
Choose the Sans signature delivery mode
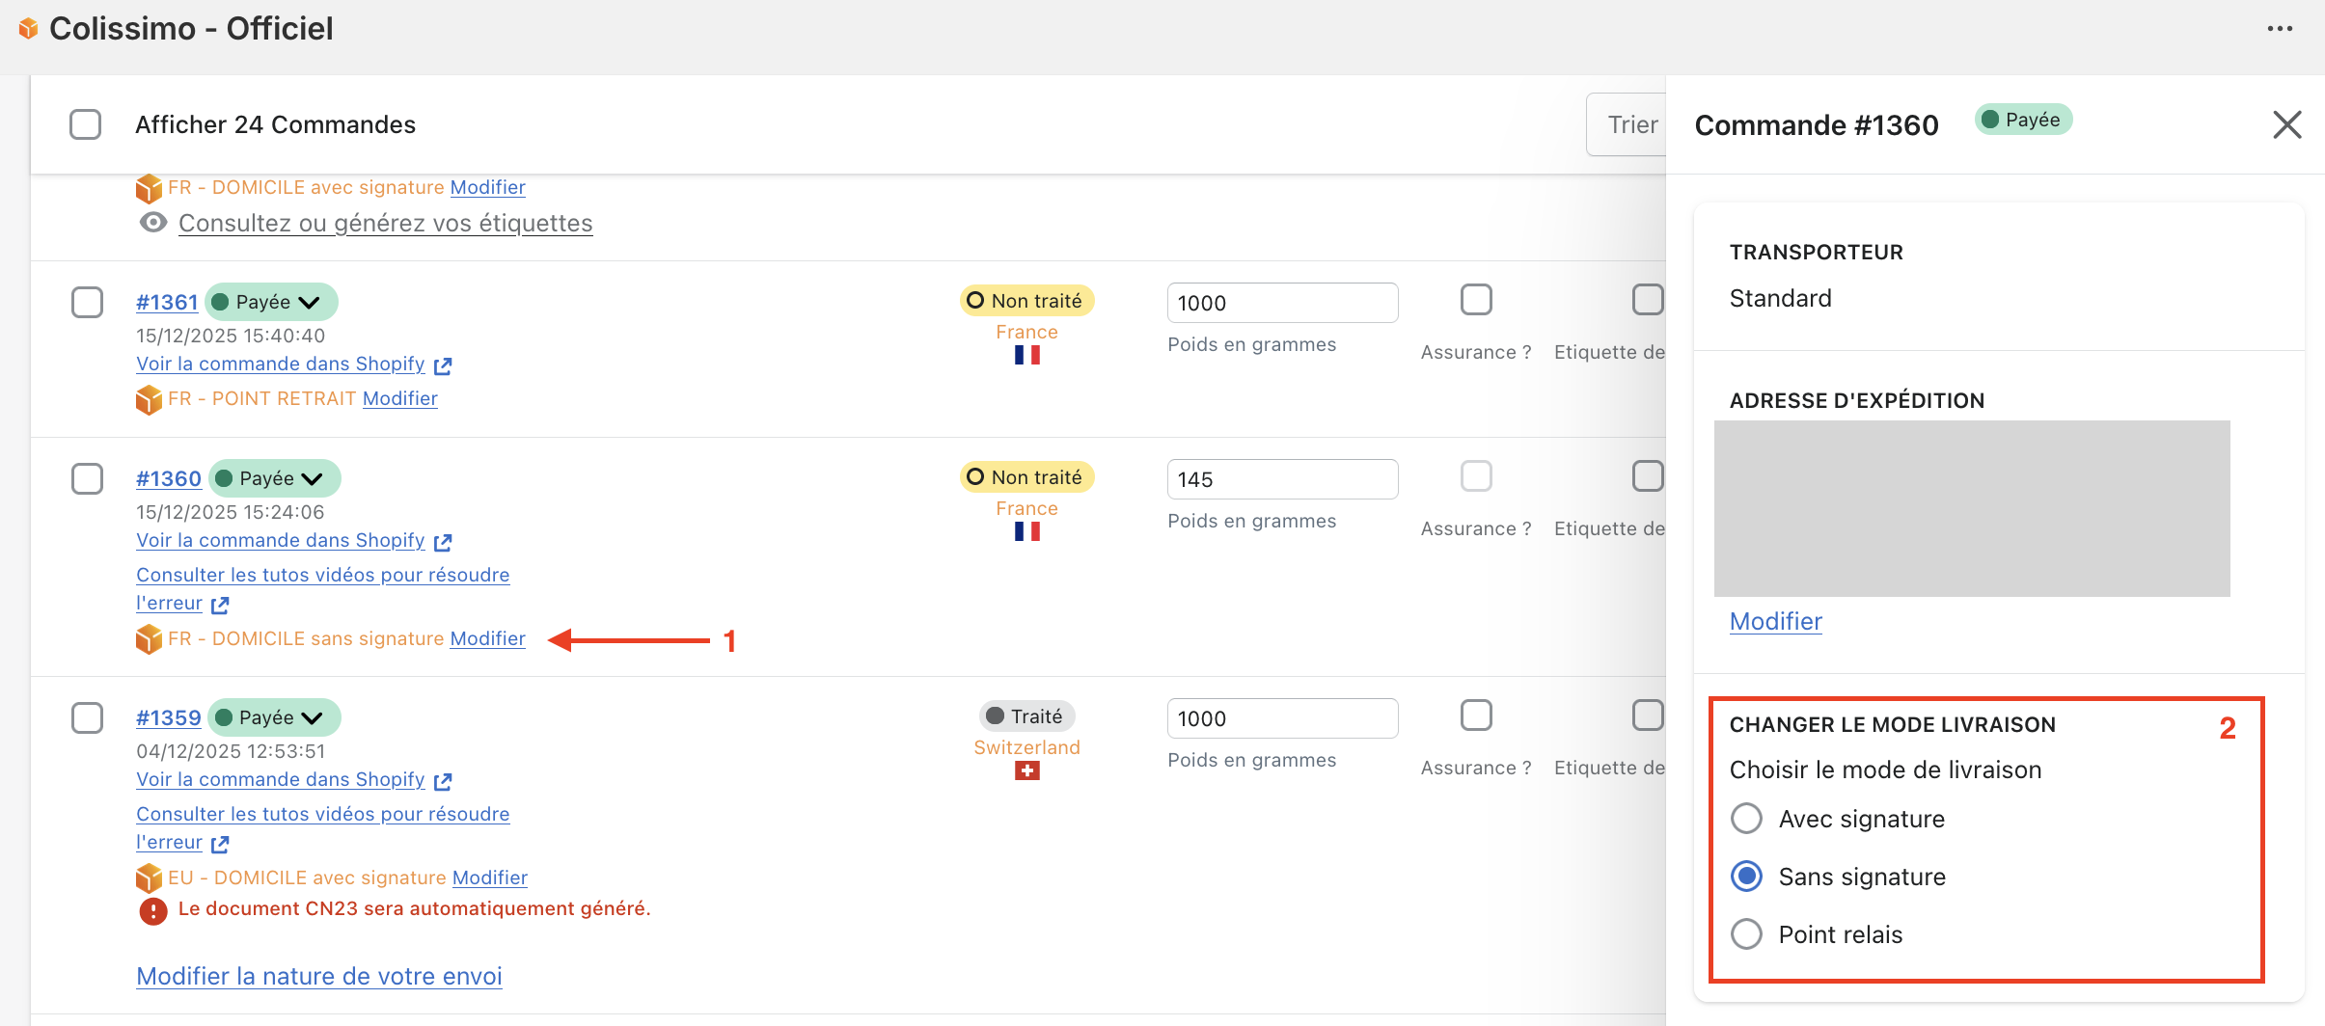pyautogui.click(x=1746, y=877)
